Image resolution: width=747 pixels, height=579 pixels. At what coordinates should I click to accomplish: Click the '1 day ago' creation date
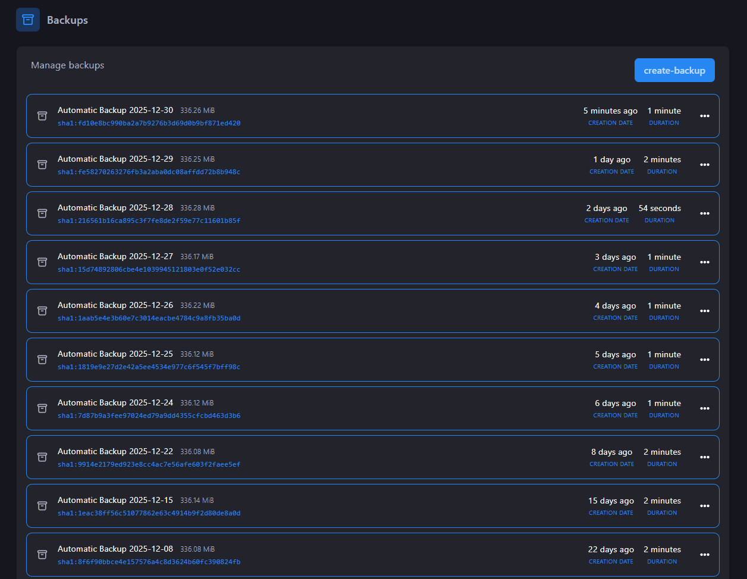point(612,159)
